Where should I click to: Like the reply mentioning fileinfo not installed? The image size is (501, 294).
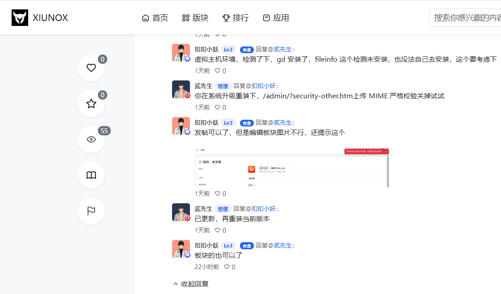tap(220, 71)
